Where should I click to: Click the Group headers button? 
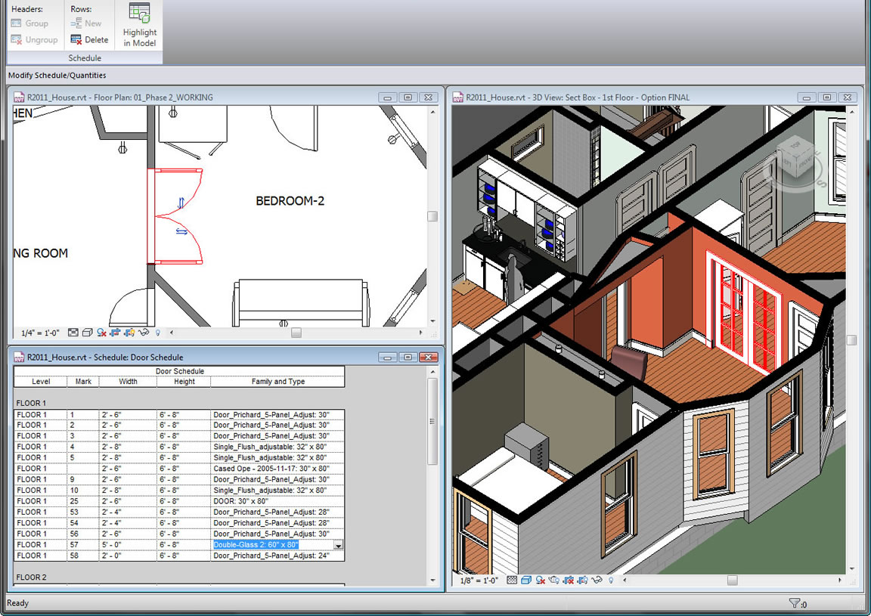click(x=30, y=23)
